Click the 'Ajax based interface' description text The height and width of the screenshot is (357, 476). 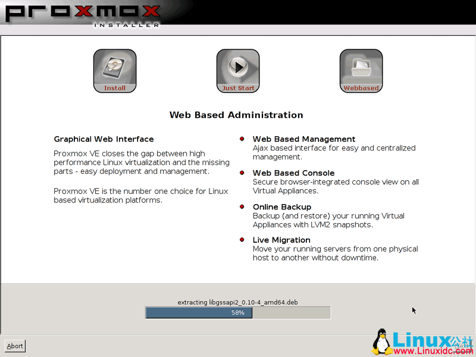click(334, 152)
